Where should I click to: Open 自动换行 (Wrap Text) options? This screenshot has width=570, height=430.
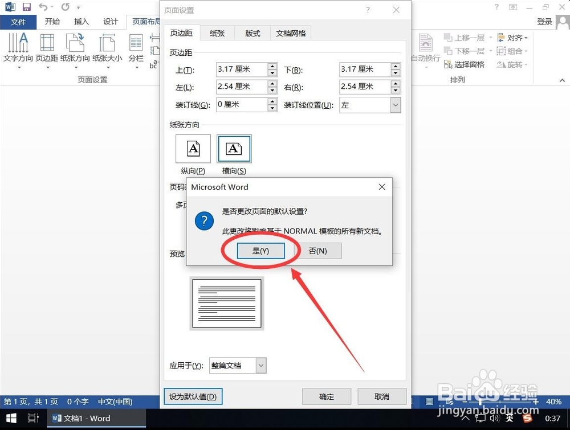[426, 51]
